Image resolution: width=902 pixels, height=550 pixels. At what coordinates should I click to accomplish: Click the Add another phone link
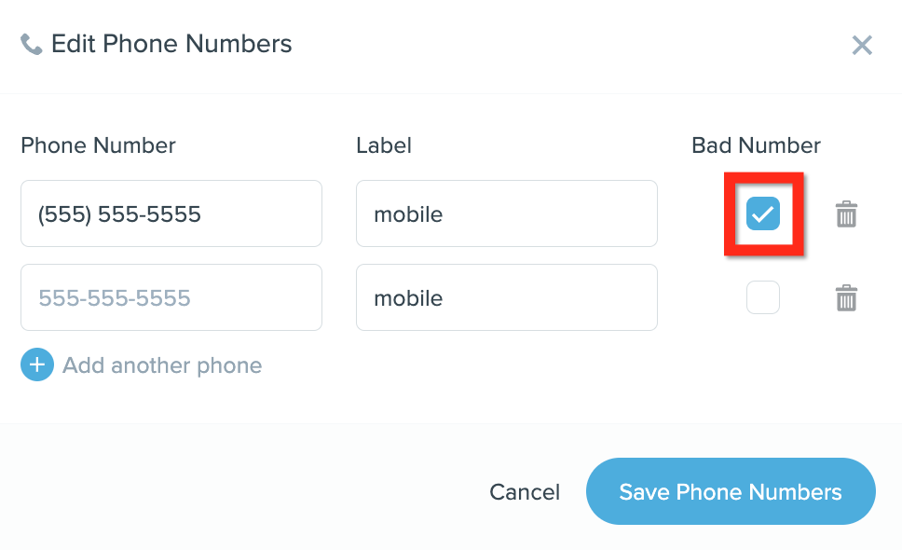point(162,365)
